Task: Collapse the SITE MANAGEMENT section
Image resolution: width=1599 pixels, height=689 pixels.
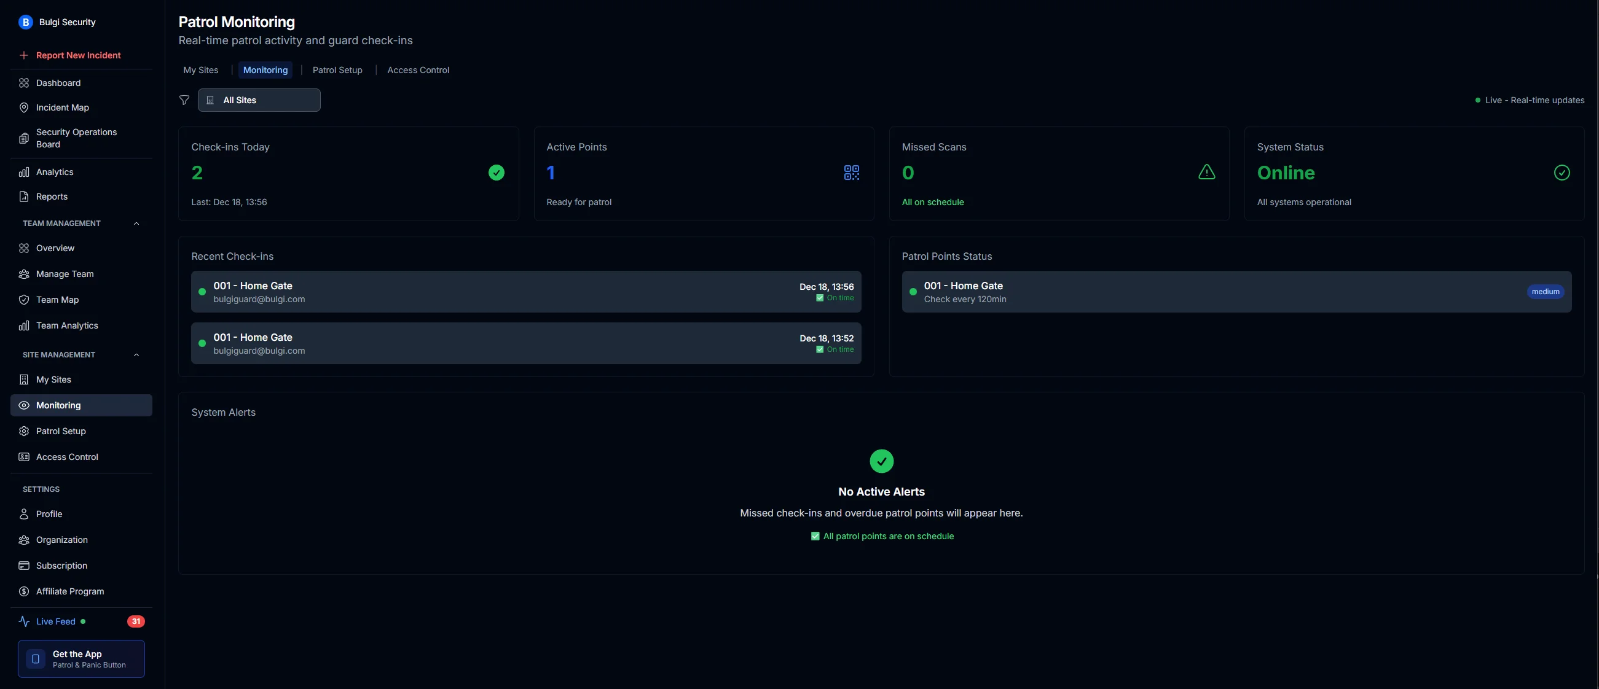Action: tap(136, 354)
